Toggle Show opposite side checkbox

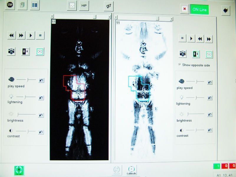(x=180, y=64)
